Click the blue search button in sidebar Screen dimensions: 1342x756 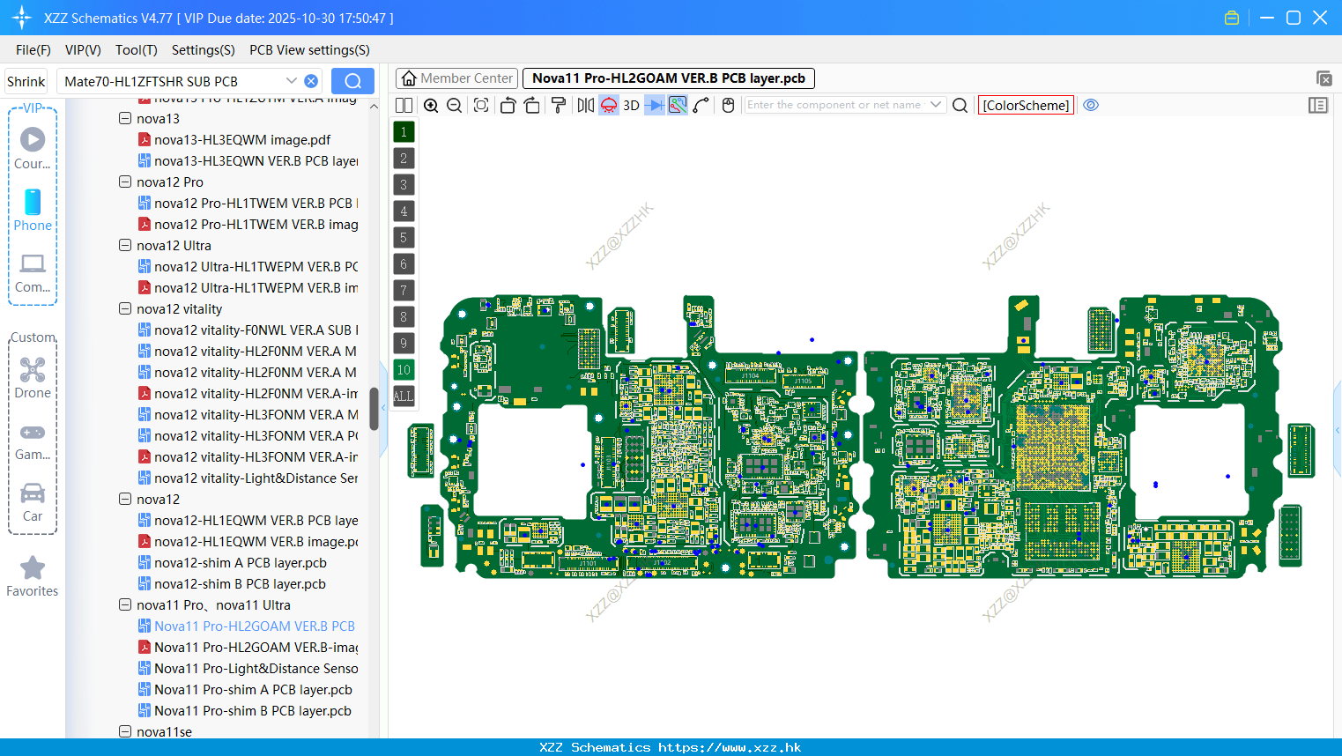click(352, 81)
